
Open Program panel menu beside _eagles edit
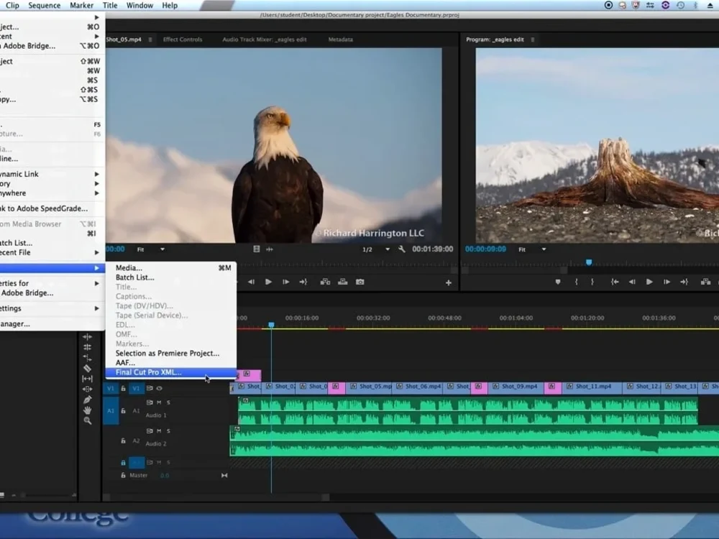coord(532,40)
